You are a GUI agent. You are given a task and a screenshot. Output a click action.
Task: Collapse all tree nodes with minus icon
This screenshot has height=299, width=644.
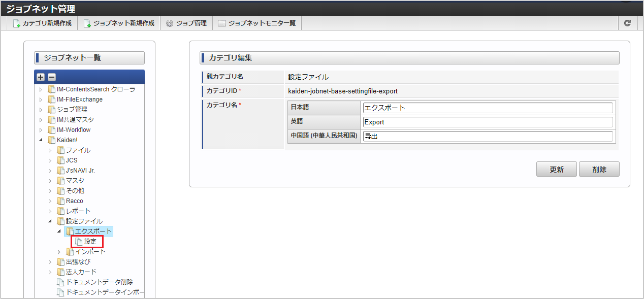[52, 77]
